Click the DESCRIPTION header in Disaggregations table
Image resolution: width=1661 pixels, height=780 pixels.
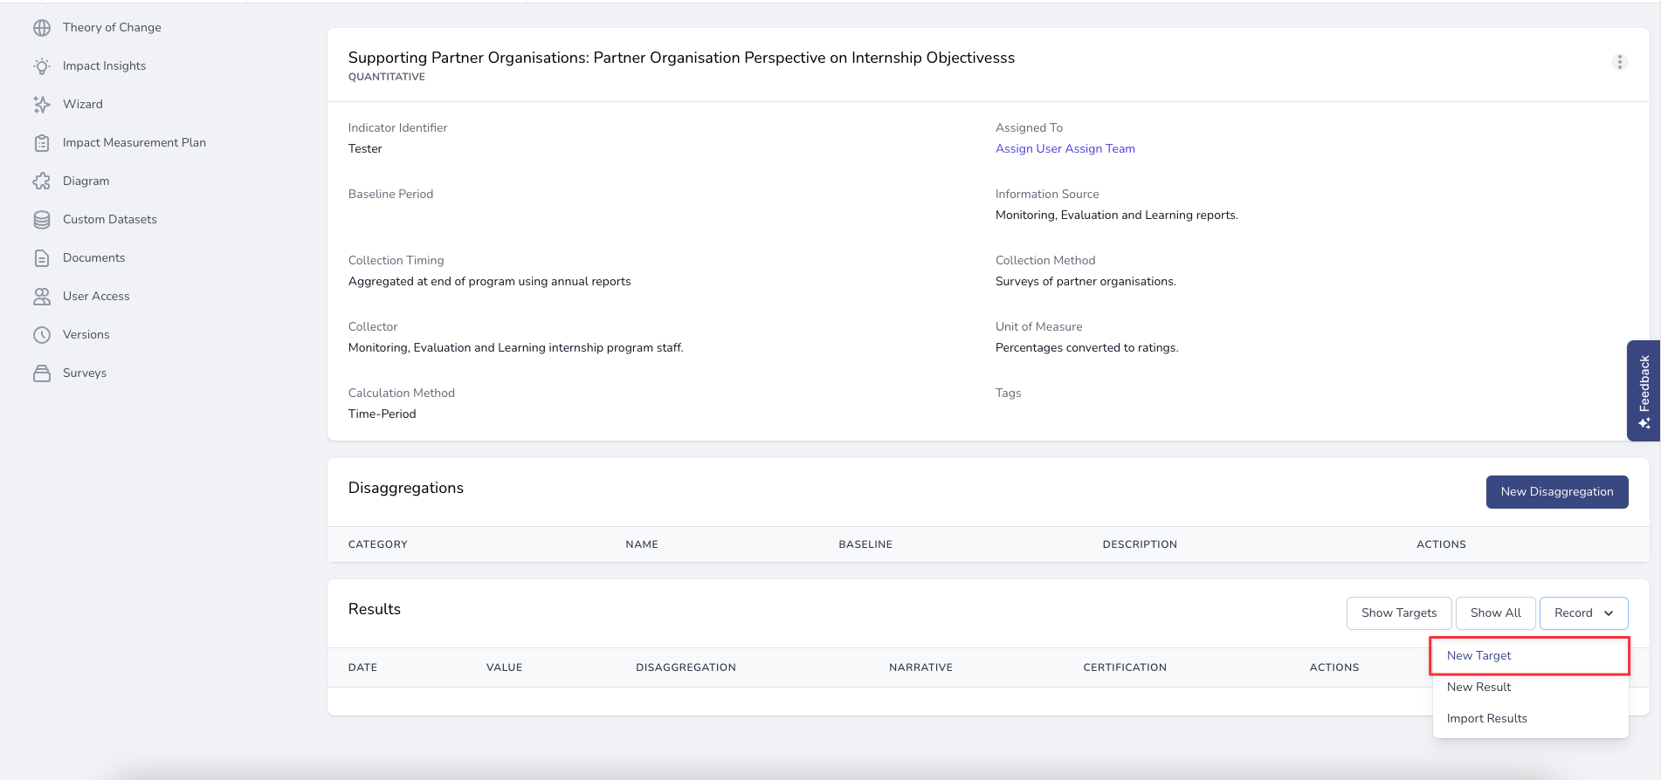(1140, 544)
